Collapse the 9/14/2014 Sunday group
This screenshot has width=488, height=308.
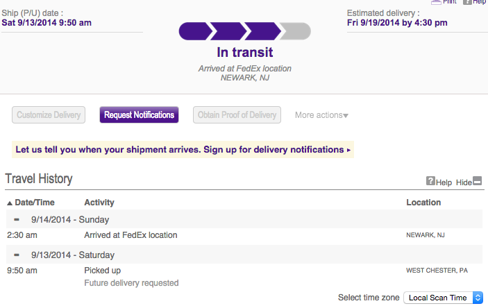tap(17, 219)
